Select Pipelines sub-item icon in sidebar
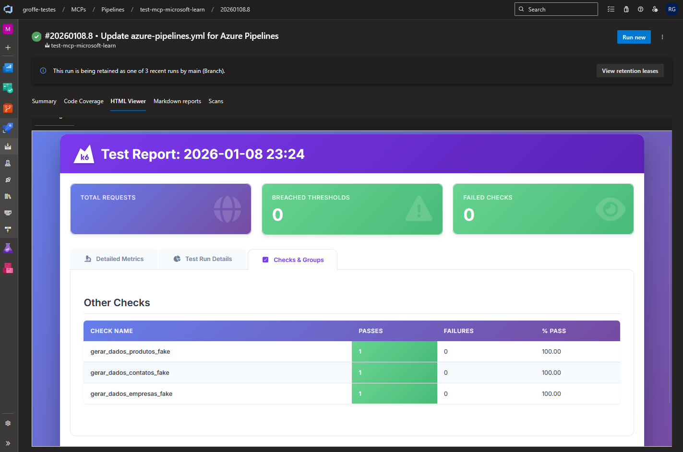The width and height of the screenshot is (683, 452). [x=8, y=146]
